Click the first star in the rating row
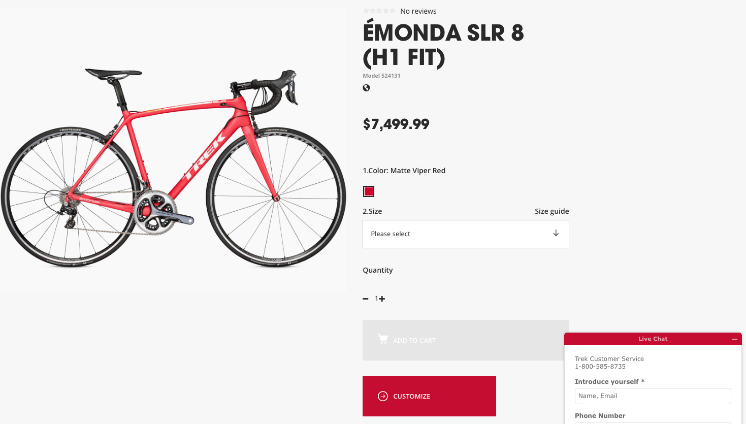The image size is (746, 424). click(365, 10)
